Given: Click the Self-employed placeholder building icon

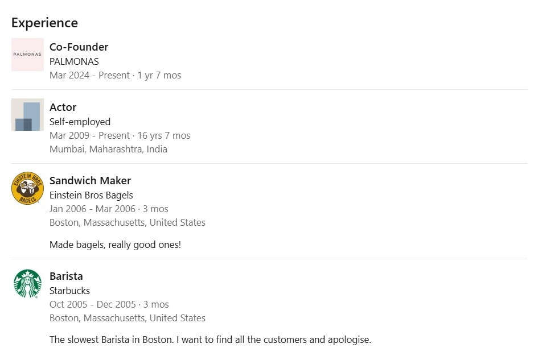Looking at the screenshot, I should [27, 115].
